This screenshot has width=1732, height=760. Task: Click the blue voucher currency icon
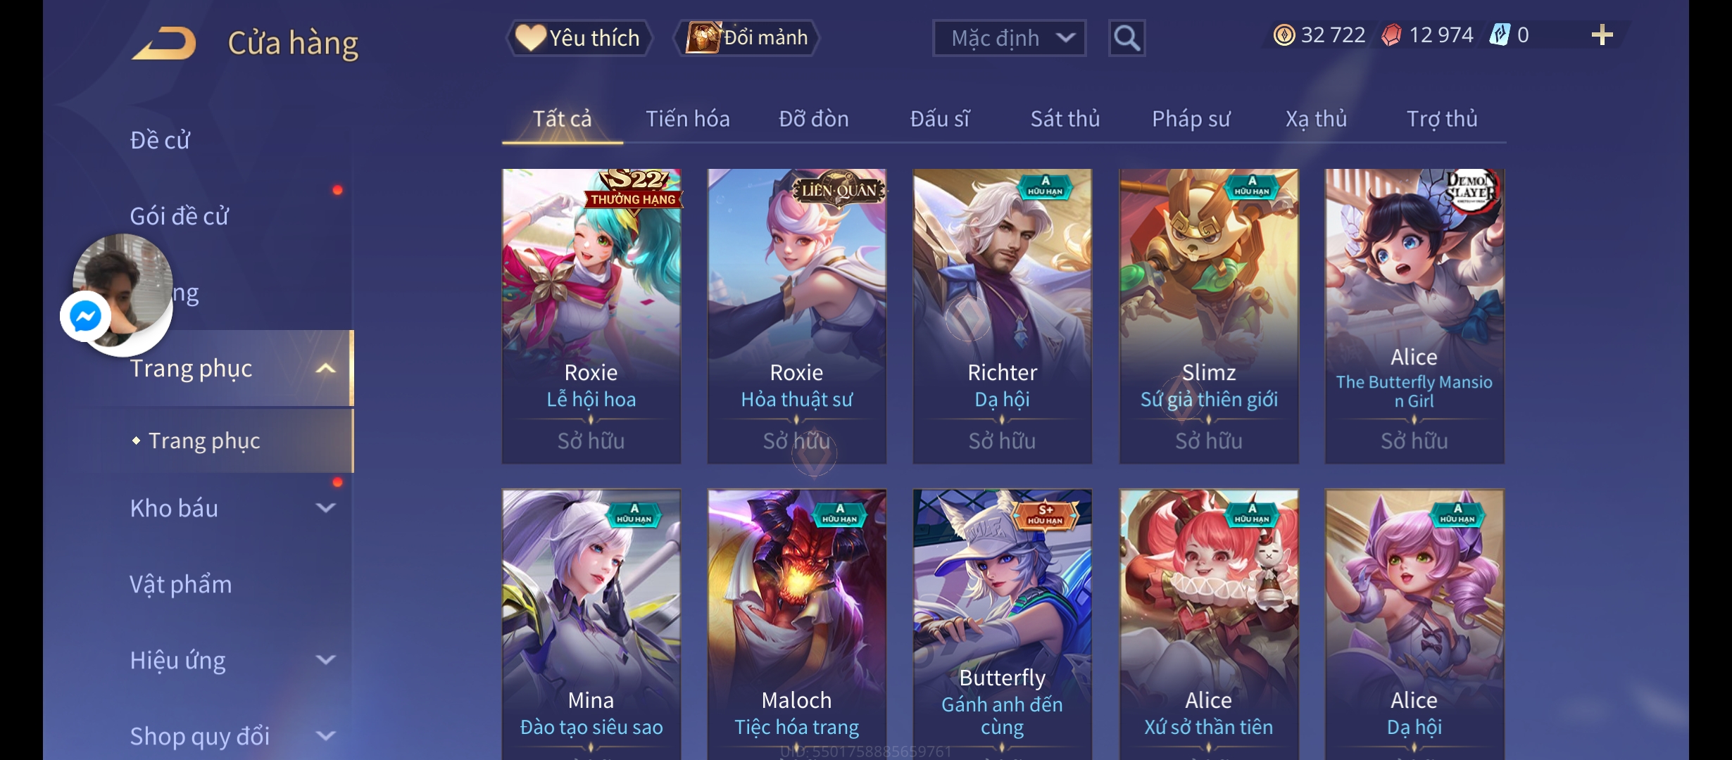pos(1499,35)
